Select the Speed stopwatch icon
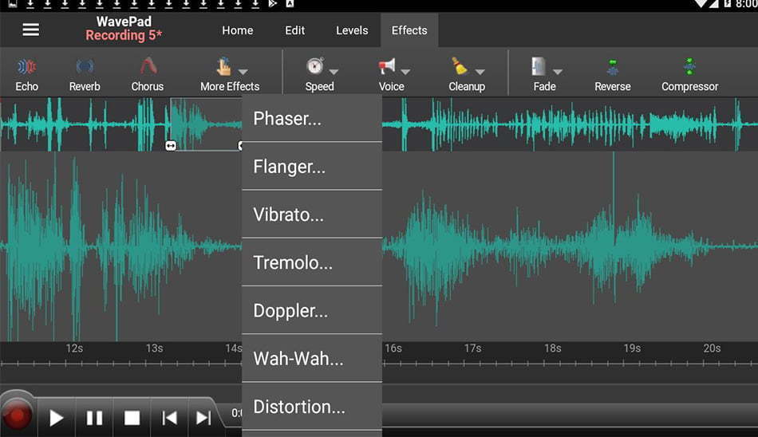Screen dimensions: 758x437 (x=315, y=65)
